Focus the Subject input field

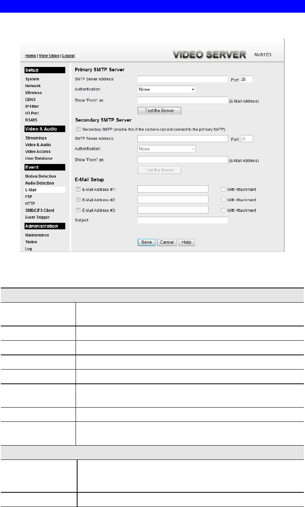[x=183, y=220]
